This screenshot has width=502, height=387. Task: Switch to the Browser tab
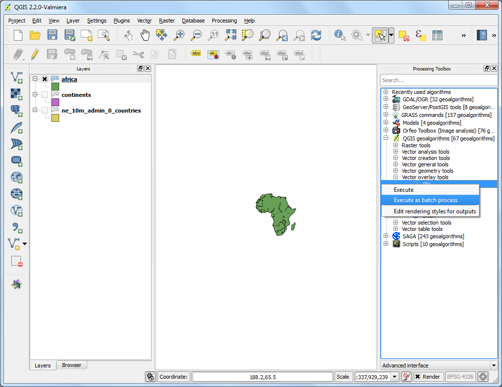(x=72, y=365)
